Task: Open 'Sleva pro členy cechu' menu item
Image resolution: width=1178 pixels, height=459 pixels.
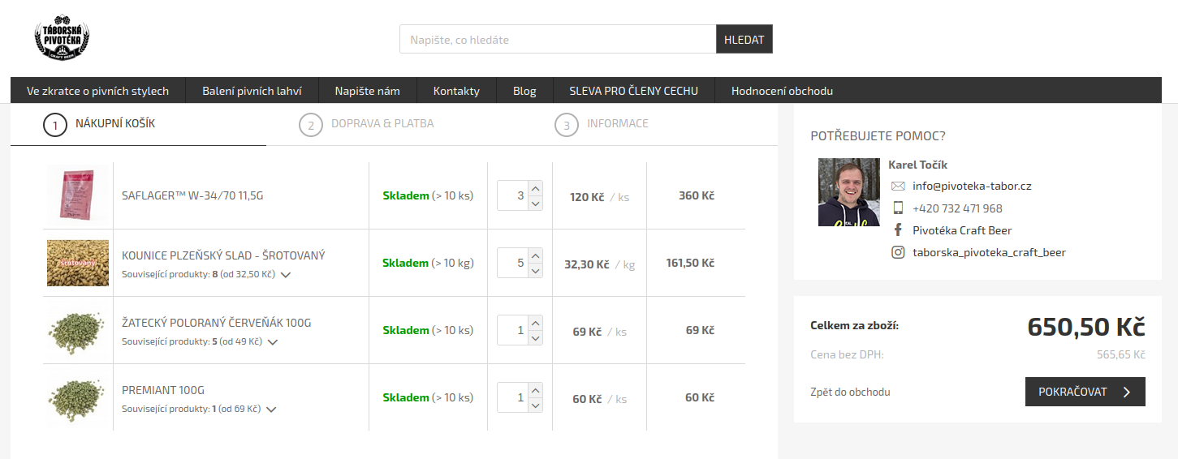Action: click(x=633, y=91)
